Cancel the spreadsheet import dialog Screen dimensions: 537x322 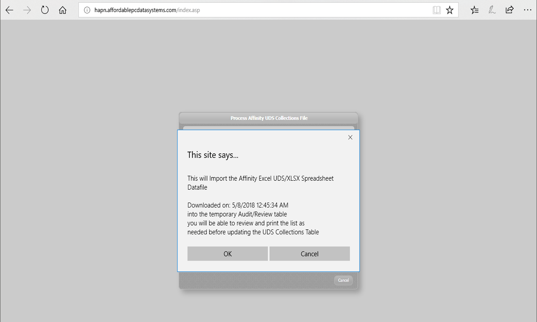[x=310, y=254]
